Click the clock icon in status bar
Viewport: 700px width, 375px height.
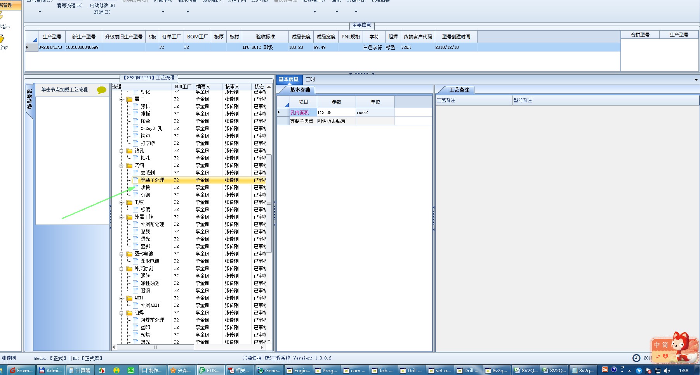[x=636, y=358]
